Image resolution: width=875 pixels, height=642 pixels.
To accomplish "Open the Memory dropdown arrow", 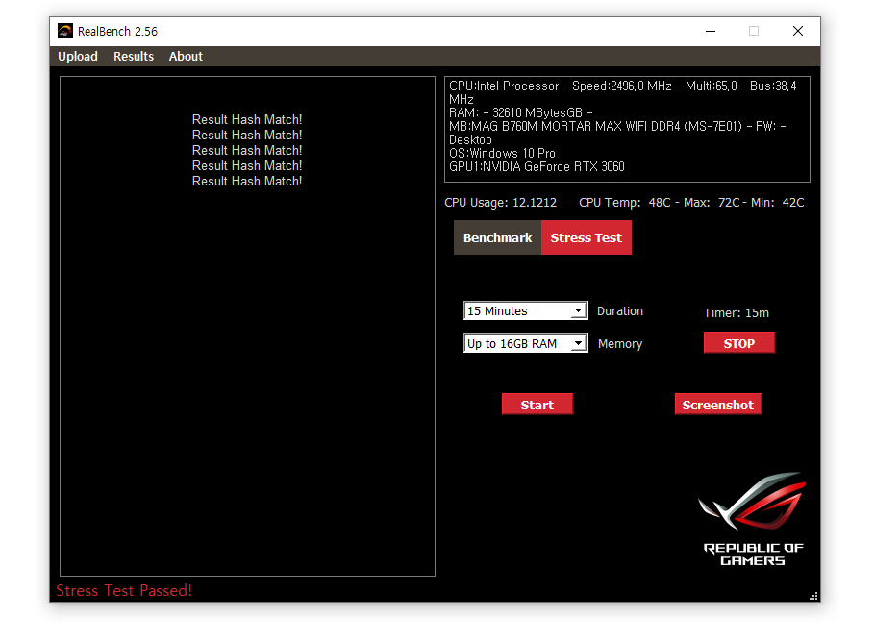I will coord(579,343).
